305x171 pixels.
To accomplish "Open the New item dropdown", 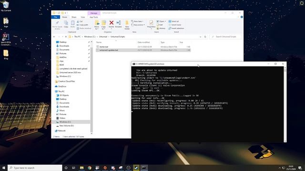I will [x=137, y=21].
